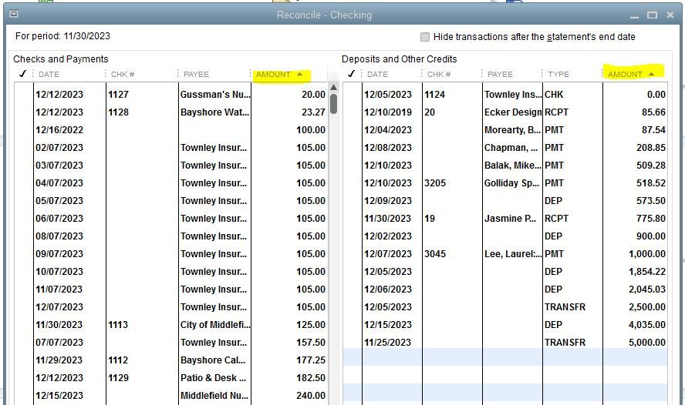Select the 12/09/2023 DEP of 573.50
Image resolution: width=685 pixels, height=405 pixels.
pos(505,201)
